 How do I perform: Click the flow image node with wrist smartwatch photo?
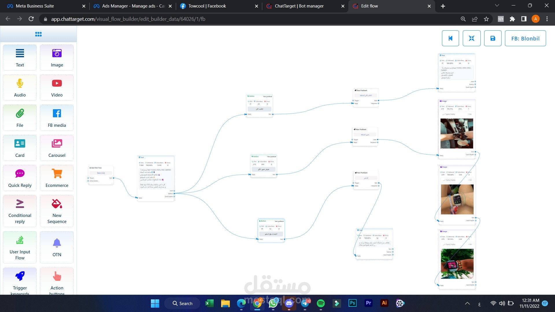click(457, 195)
